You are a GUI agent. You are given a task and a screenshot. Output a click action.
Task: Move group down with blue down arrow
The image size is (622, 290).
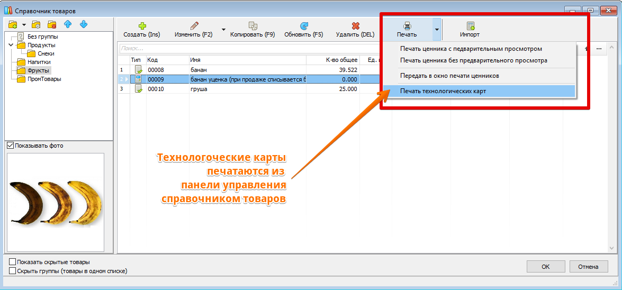[83, 24]
